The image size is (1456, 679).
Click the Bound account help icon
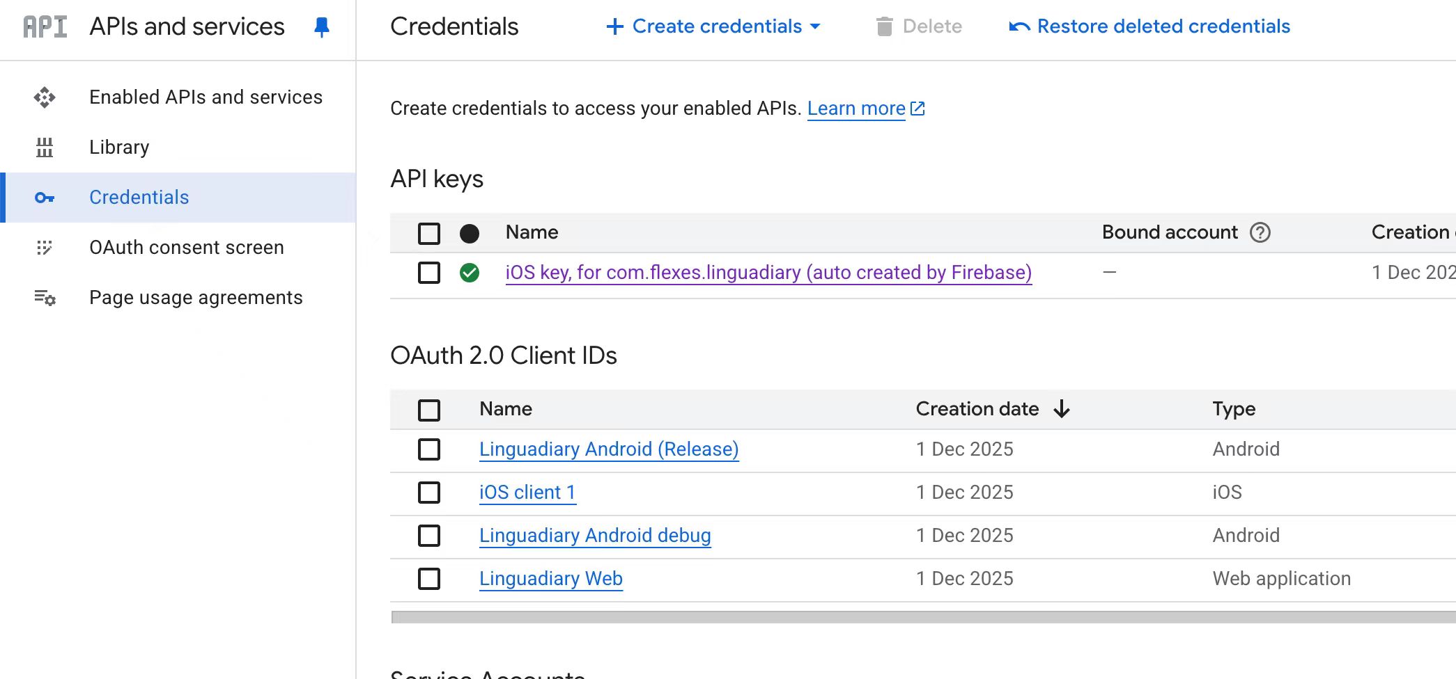(x=1260, y=232)
